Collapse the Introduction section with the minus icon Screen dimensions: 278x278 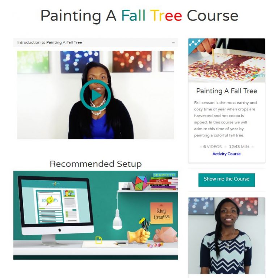click(x=173, y=43)
